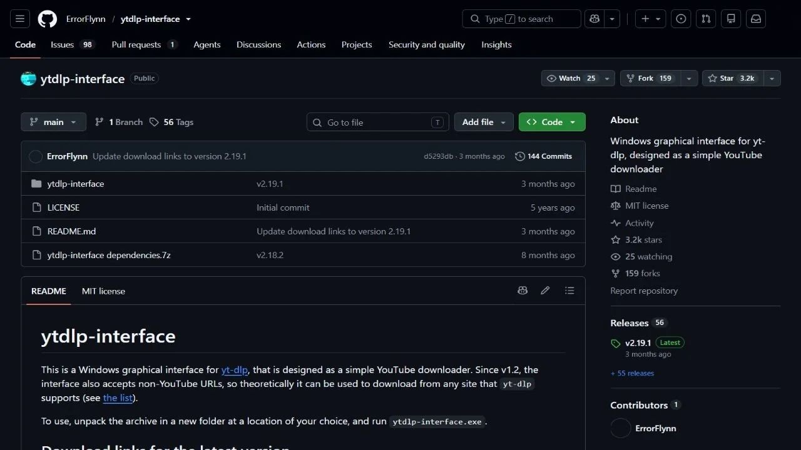
Task: Open the 159 forks link in About
Action: (x=642, y=273)
